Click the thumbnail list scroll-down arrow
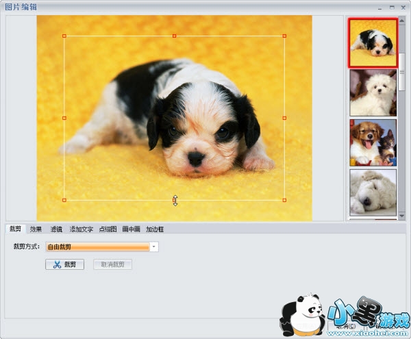The width and height of the screenshot is (411, 339). 401,216
